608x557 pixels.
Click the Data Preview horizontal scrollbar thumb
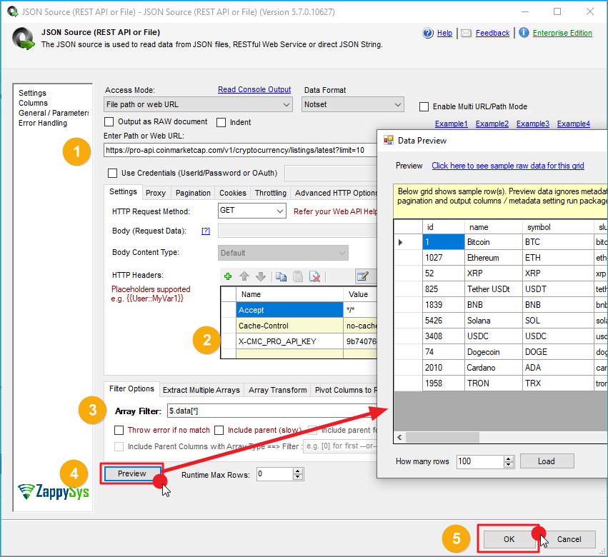point(442,438)
